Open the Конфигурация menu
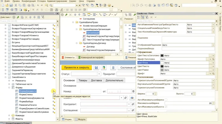The width and height of the screenshot is (222, 124). [x=29, y=1]
